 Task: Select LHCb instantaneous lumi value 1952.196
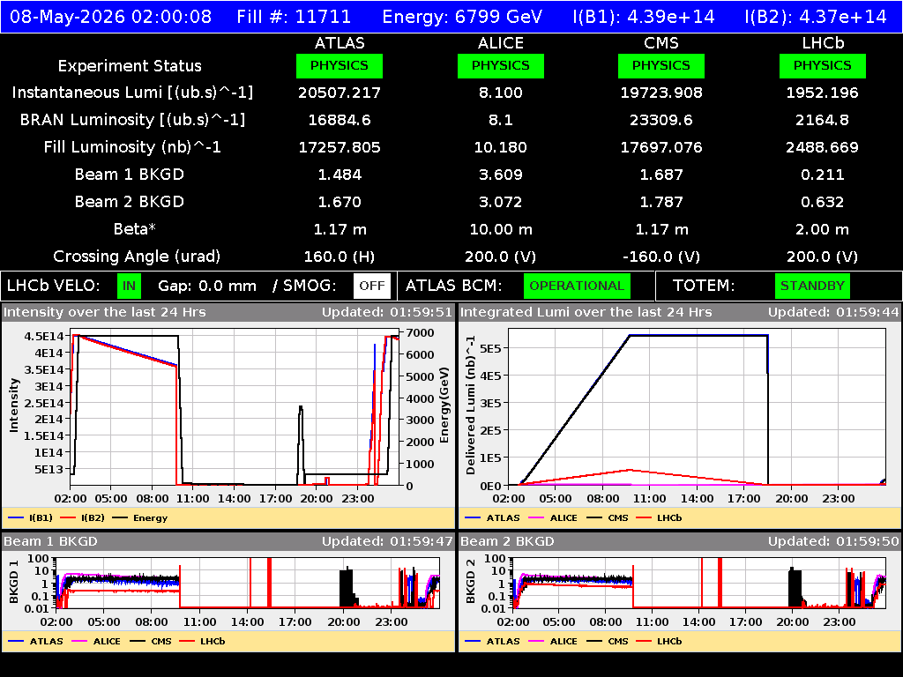click(x=823, y=93)
